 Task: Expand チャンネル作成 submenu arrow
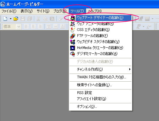coord(130,69)
